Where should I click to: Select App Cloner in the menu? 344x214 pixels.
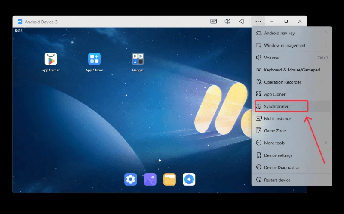pyautogui.click(x=292, y=94)
